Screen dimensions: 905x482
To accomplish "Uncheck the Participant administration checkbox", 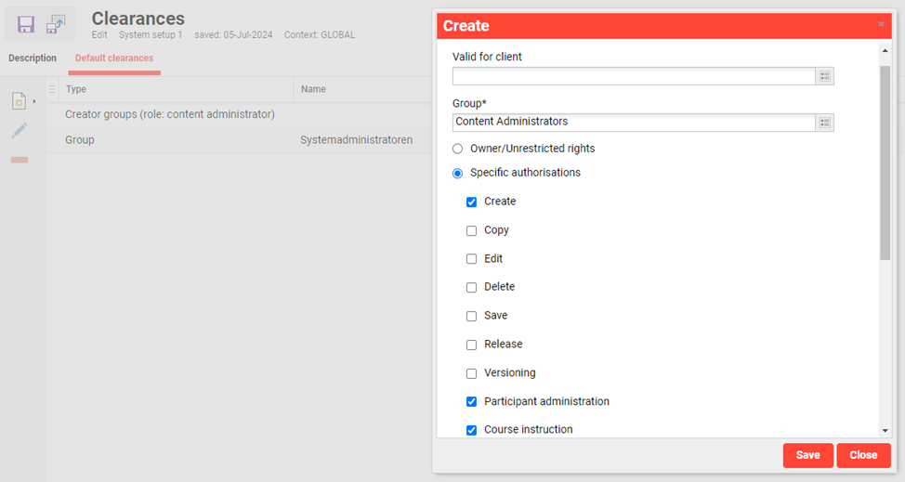I will pyautogui.click(x=471, y=402).
